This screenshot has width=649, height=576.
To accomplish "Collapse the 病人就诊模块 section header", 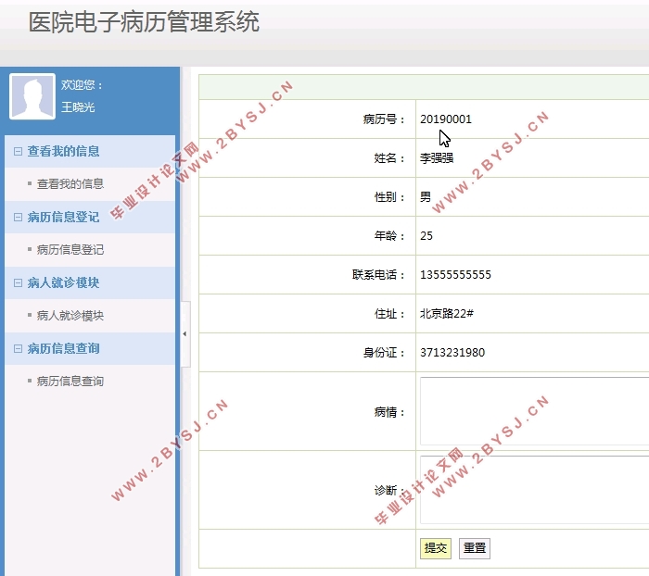I will (x=90, y=282).
